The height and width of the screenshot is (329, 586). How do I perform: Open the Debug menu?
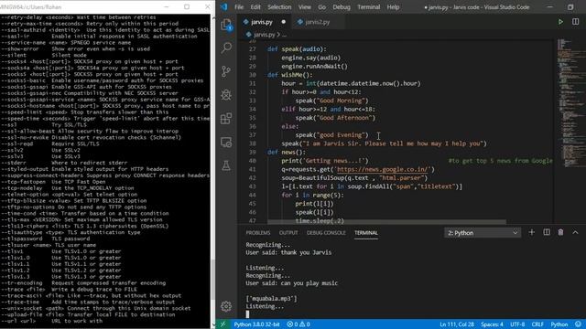(x=342, y=7)
